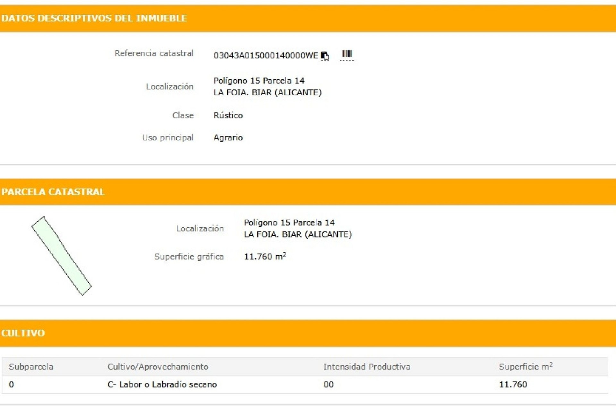
Task: Select the text Polígono 15 Parcela 14
Action: click(x=259, y=81)
